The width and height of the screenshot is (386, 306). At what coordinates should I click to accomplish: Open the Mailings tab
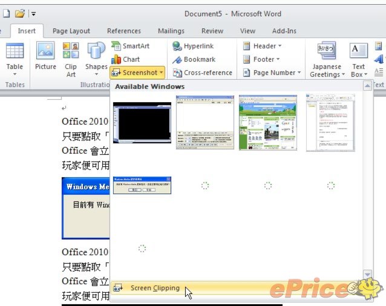pos(171,31)
